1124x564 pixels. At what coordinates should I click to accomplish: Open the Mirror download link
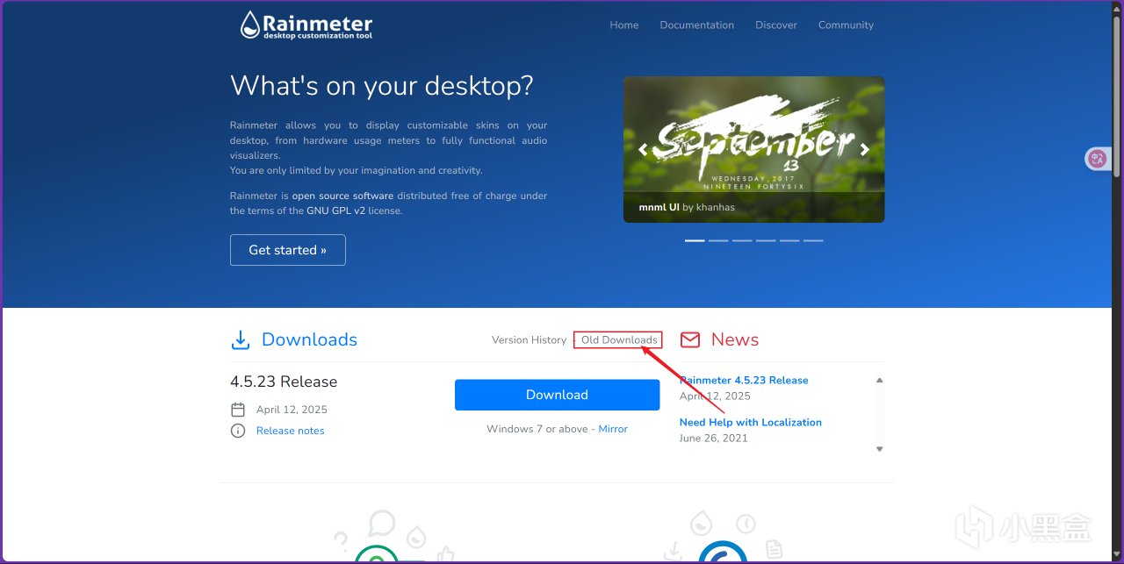click(x=613, y=429)
